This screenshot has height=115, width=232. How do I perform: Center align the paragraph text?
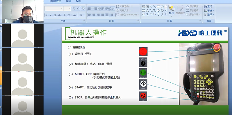[94, 15]
